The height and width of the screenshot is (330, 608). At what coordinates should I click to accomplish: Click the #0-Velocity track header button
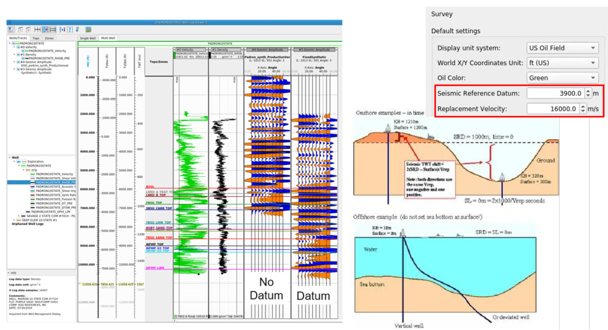click(190, 50)
